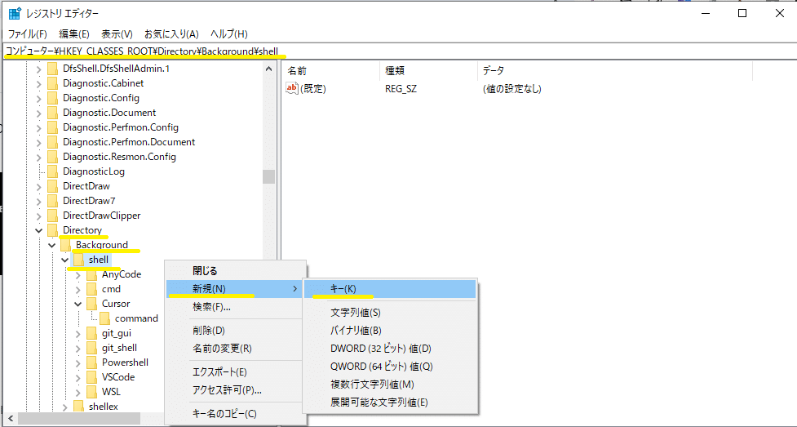797x427 pixels.
Task: Expand the Diagnostic.Cabinet key
Action: point(38,83)
